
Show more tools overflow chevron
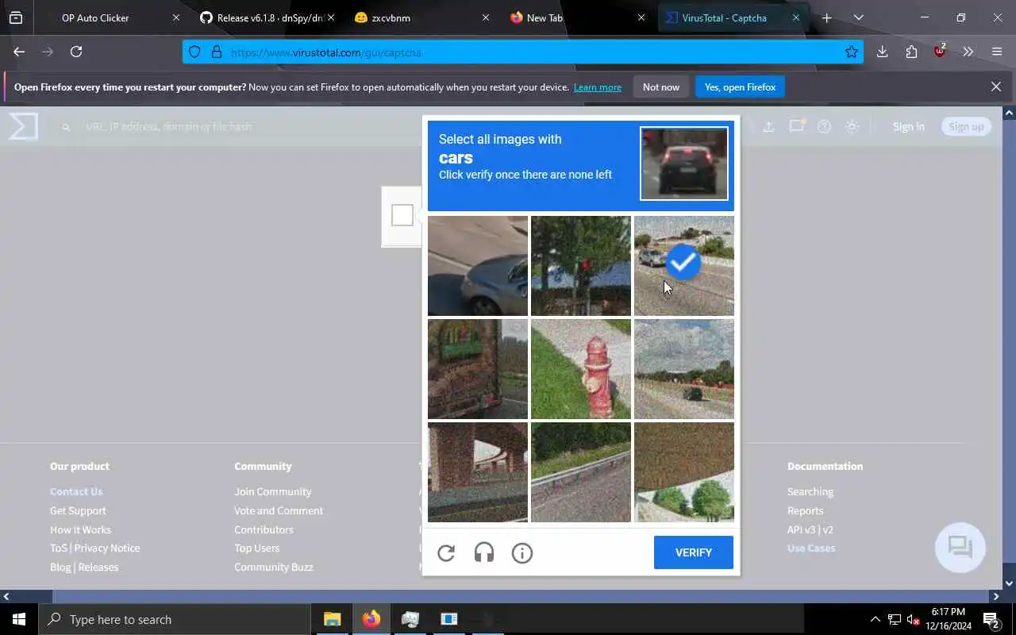point(968,52)
